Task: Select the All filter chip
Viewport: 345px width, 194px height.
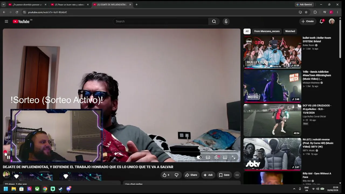Action: (x=247, y=31)
